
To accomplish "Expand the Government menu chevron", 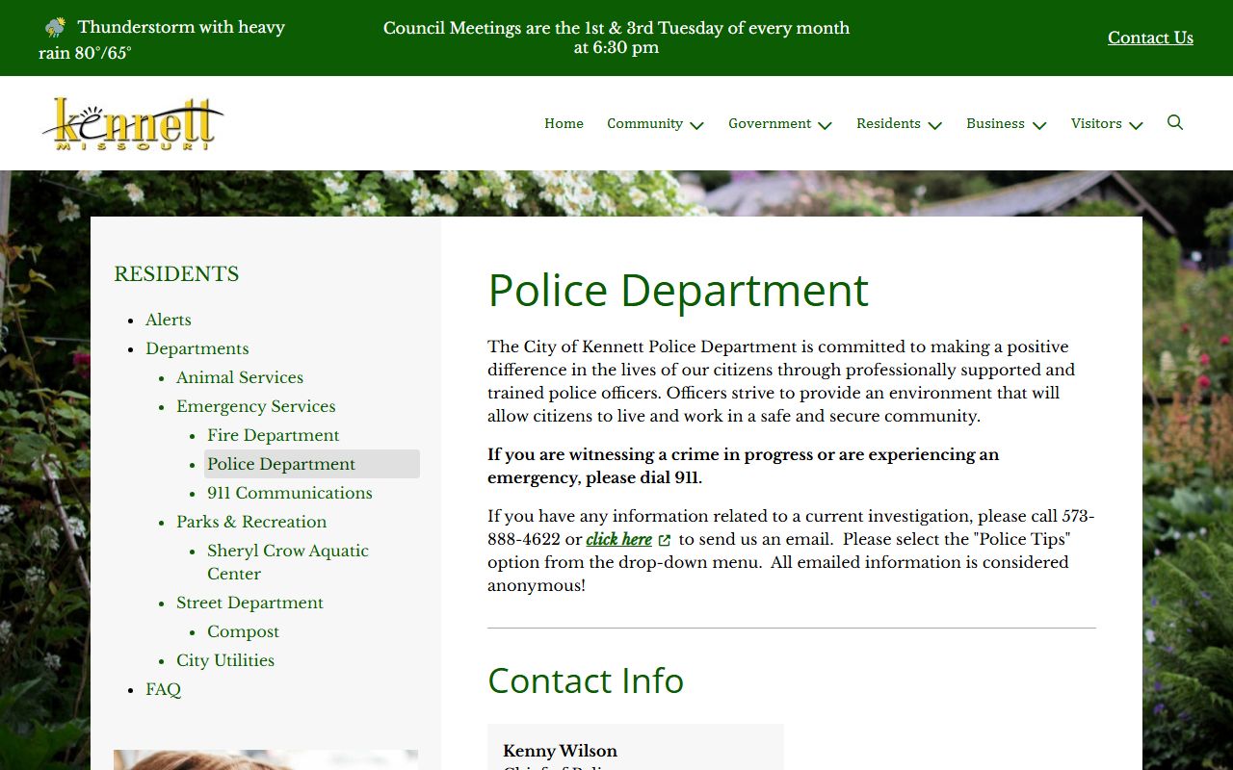I will click(825, 125).
